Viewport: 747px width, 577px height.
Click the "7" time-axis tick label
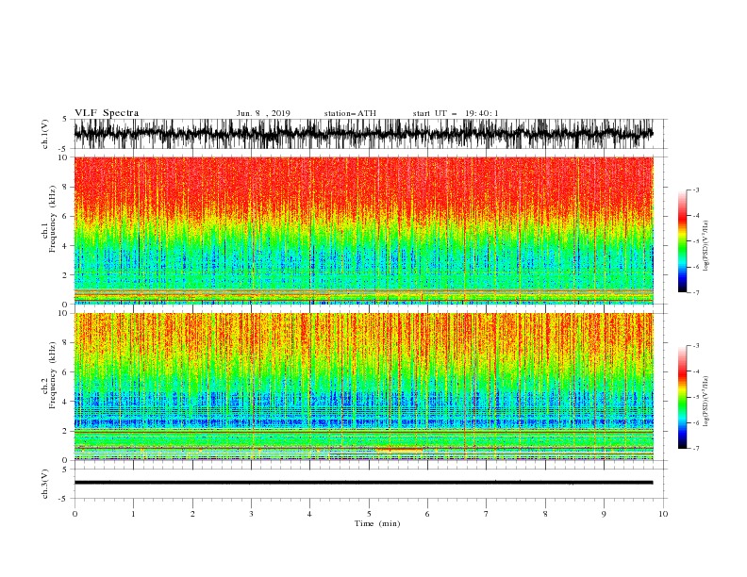(487, 514)
